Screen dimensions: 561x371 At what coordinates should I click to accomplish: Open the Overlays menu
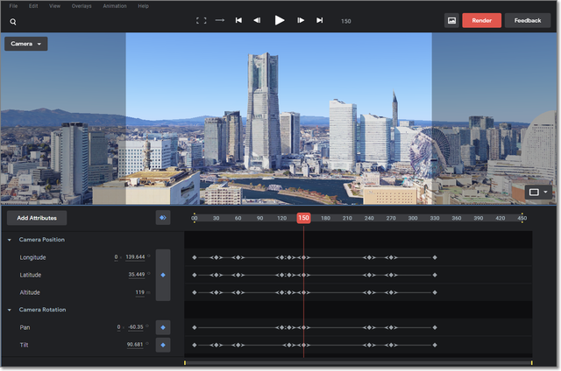81,6
